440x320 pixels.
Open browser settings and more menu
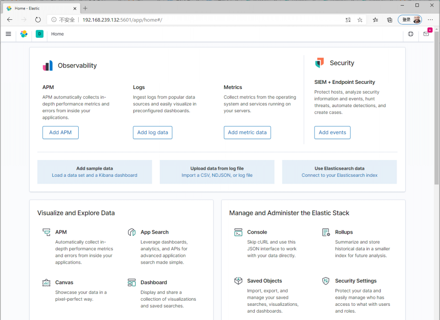(430, 20)
